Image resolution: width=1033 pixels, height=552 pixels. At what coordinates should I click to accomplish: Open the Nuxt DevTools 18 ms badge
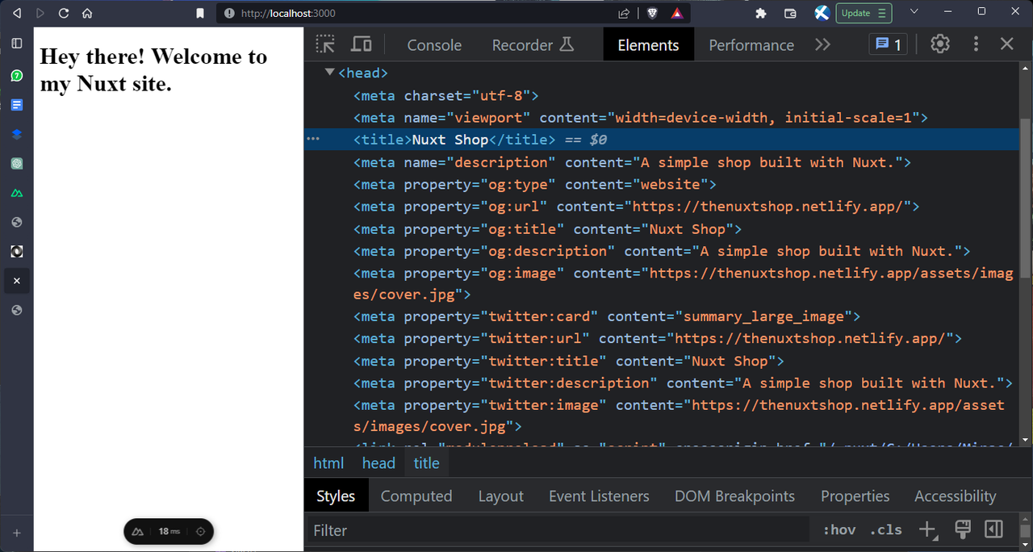point(169,531)
